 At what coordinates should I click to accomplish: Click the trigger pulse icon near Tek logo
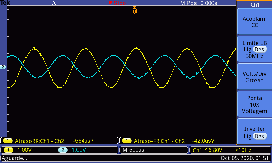pos(54,3)
